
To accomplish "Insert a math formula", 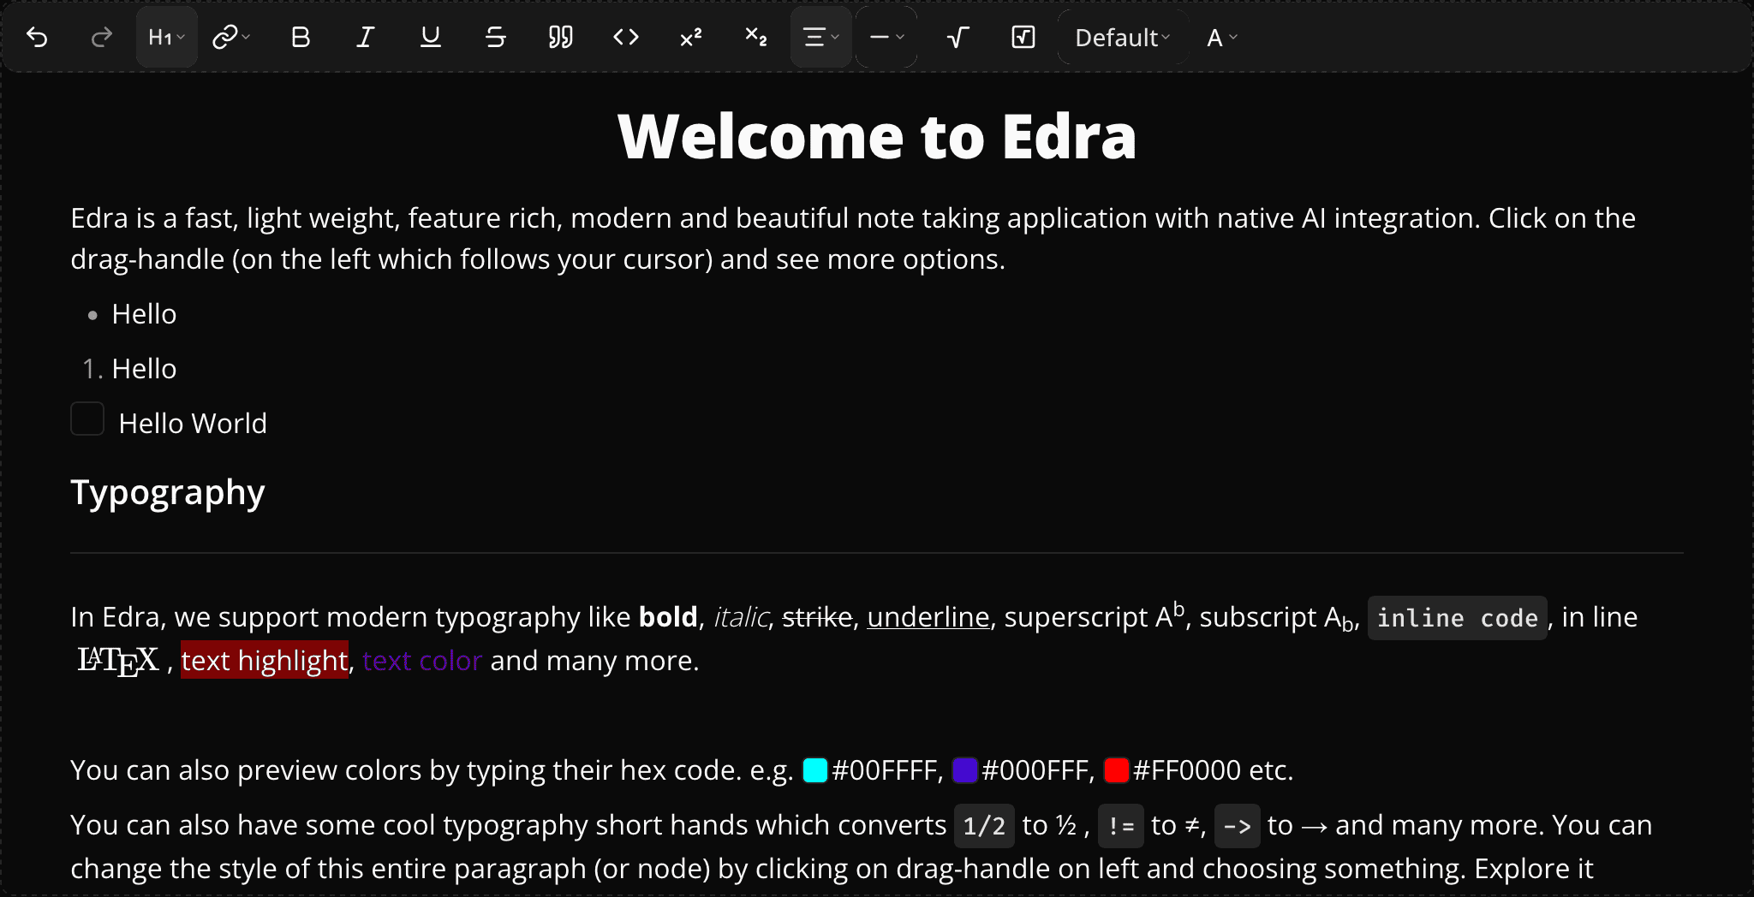I will (x=958, y=37).
